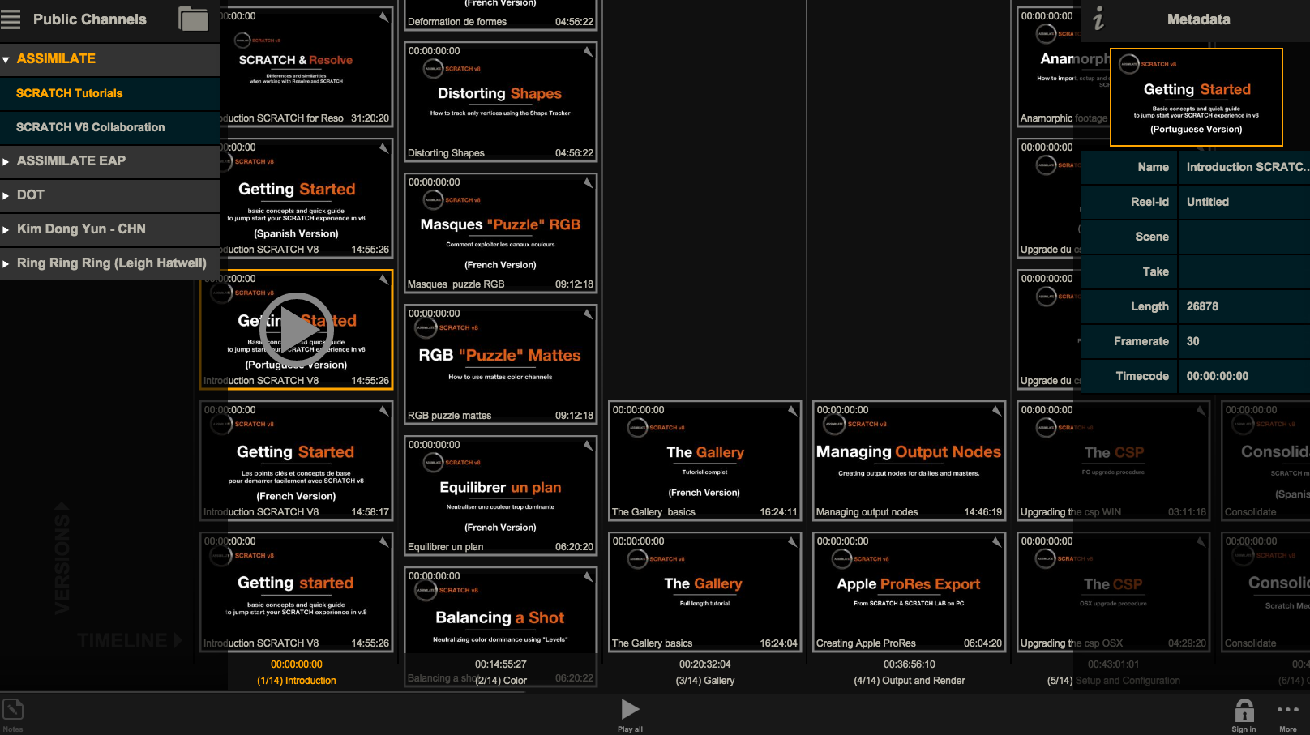Open Deformation de formes thumbnail
The height and width of the screenshot is (735, 1310).
(501, 15)
